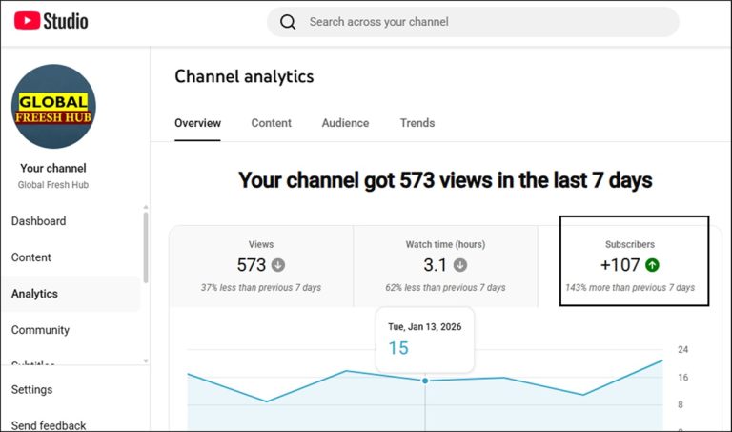Image resolution: width=732 pixels, height=432 pixels.
Task: Click the Jan 13 data point on chart
Action: (425, 381)
